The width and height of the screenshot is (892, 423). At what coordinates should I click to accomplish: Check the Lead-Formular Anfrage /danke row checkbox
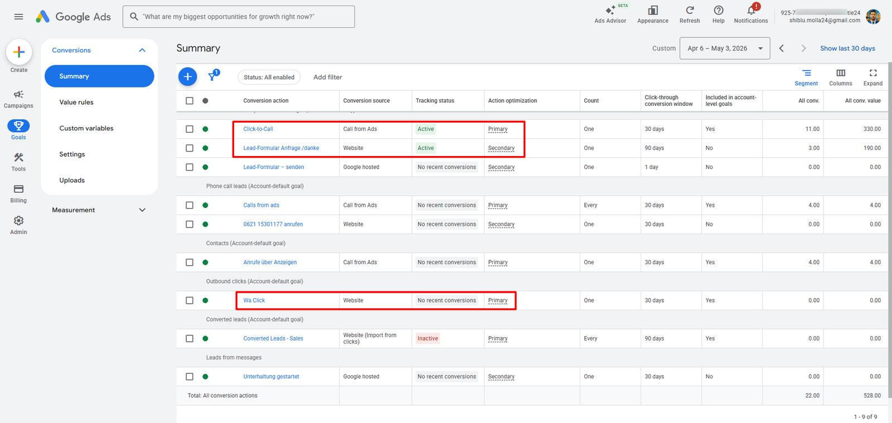point(190,148)
